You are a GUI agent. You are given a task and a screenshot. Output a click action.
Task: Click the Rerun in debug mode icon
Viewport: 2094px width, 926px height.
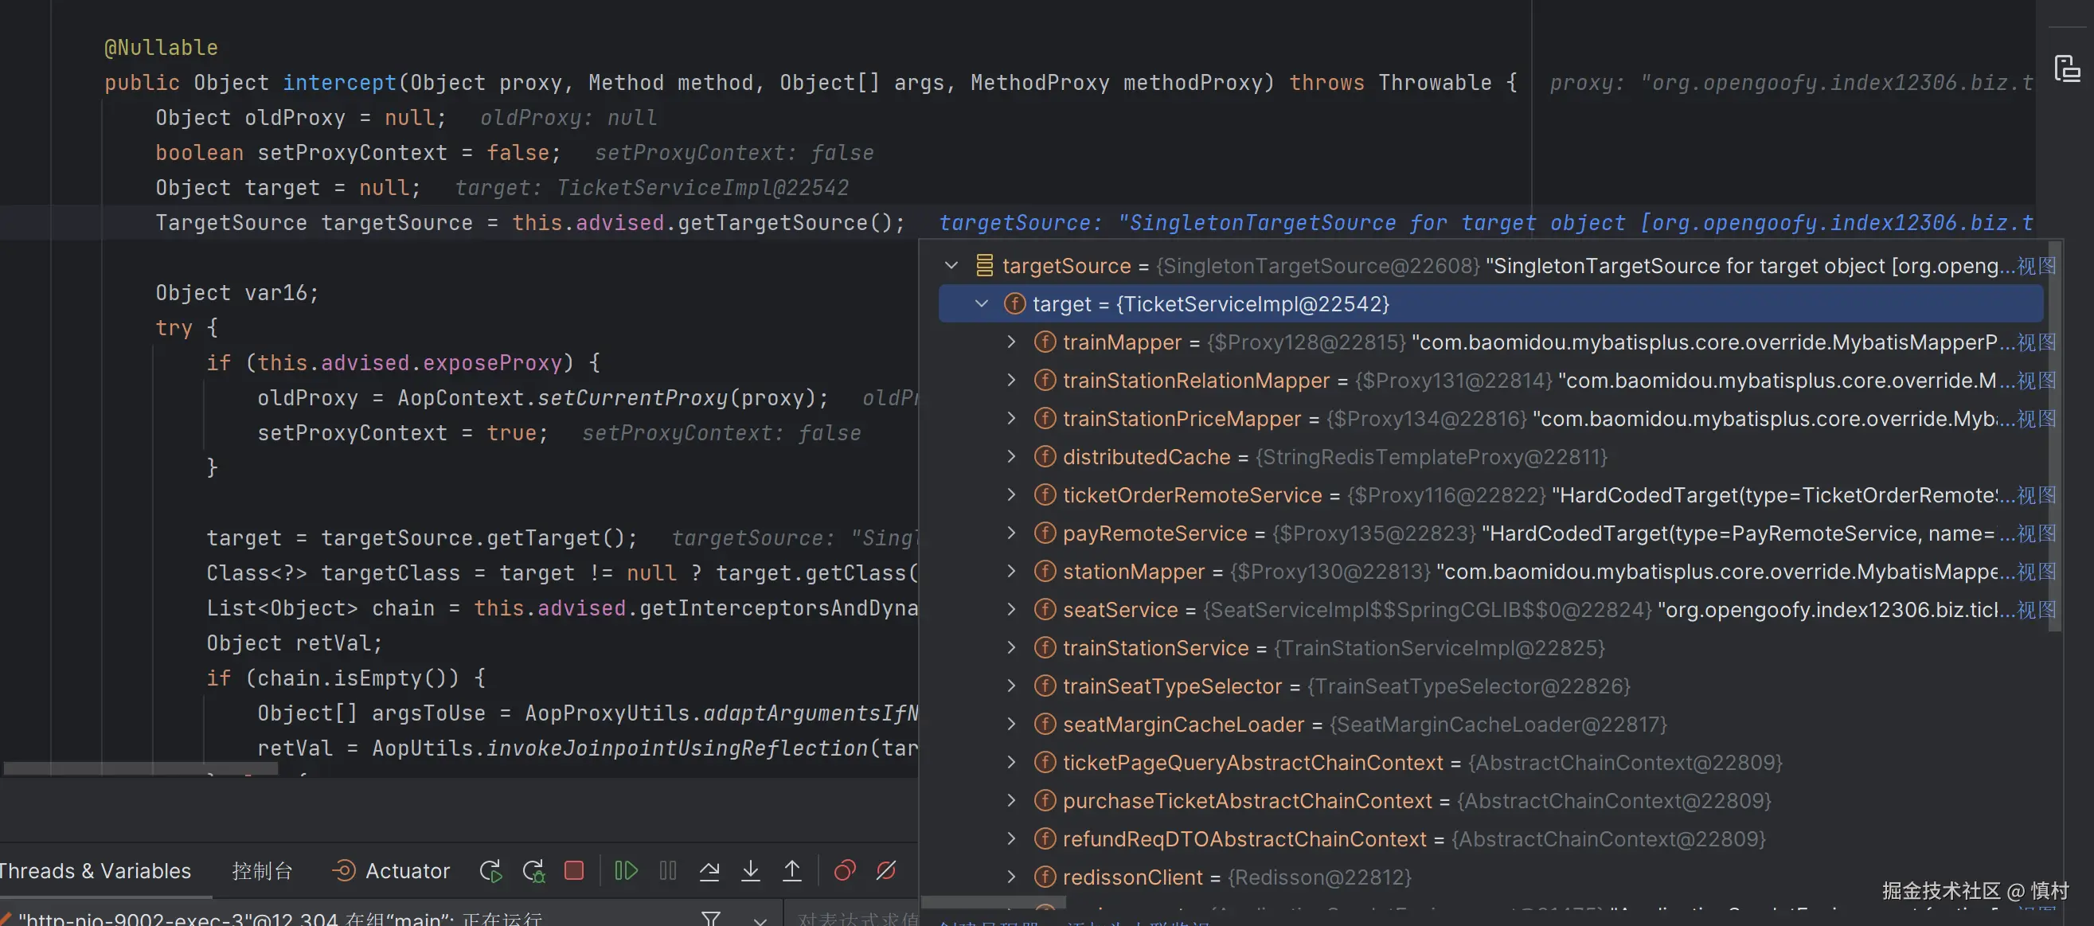coord(533,871)
